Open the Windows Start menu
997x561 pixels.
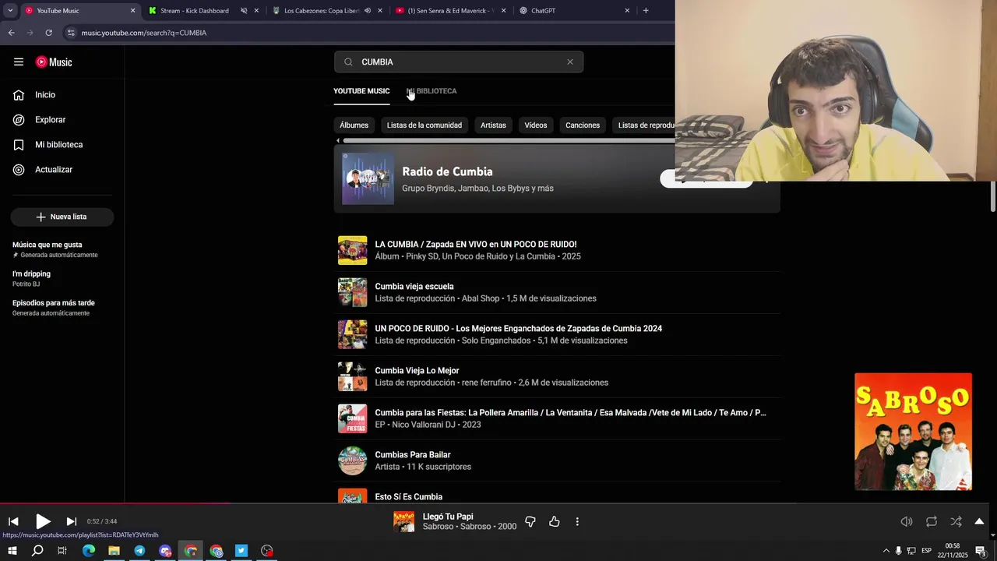coord(12,551)
